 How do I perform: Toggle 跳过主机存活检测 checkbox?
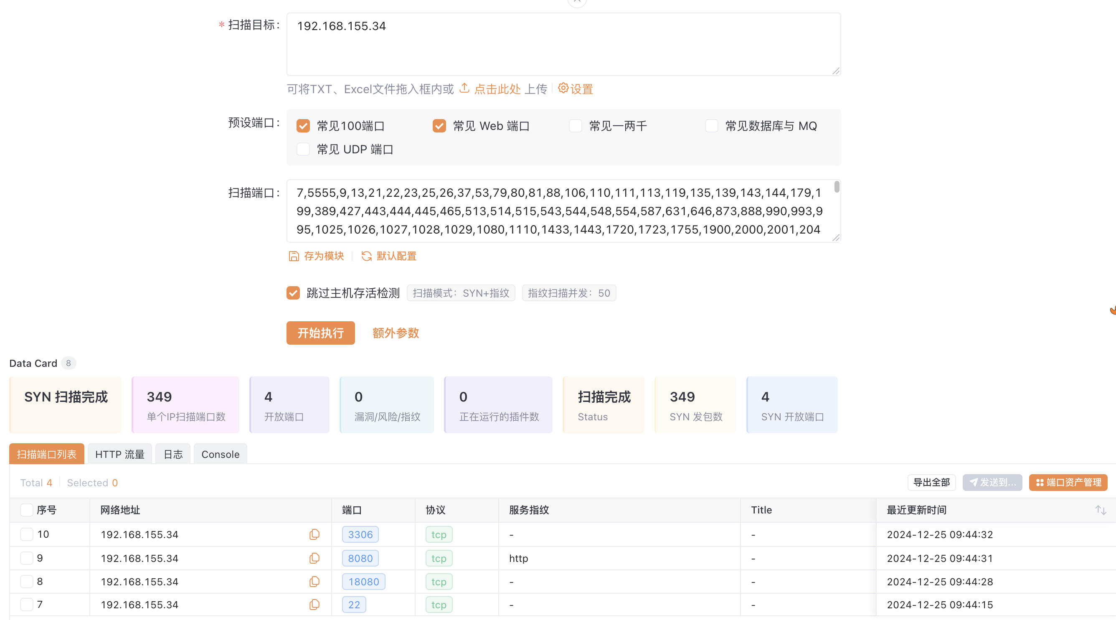(293, 293)
